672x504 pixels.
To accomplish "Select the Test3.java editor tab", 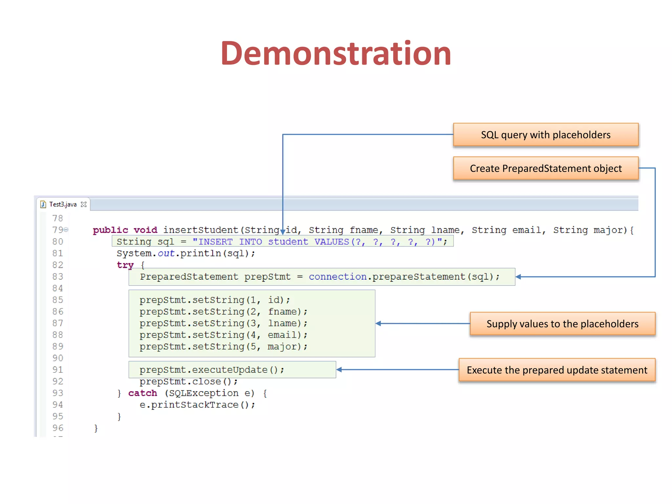I will coord(63,204).
